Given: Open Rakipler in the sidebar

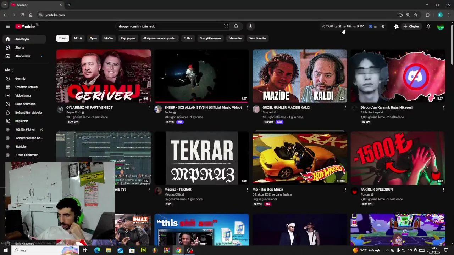Looking at the screenshot, I should [x=24, y=147].
